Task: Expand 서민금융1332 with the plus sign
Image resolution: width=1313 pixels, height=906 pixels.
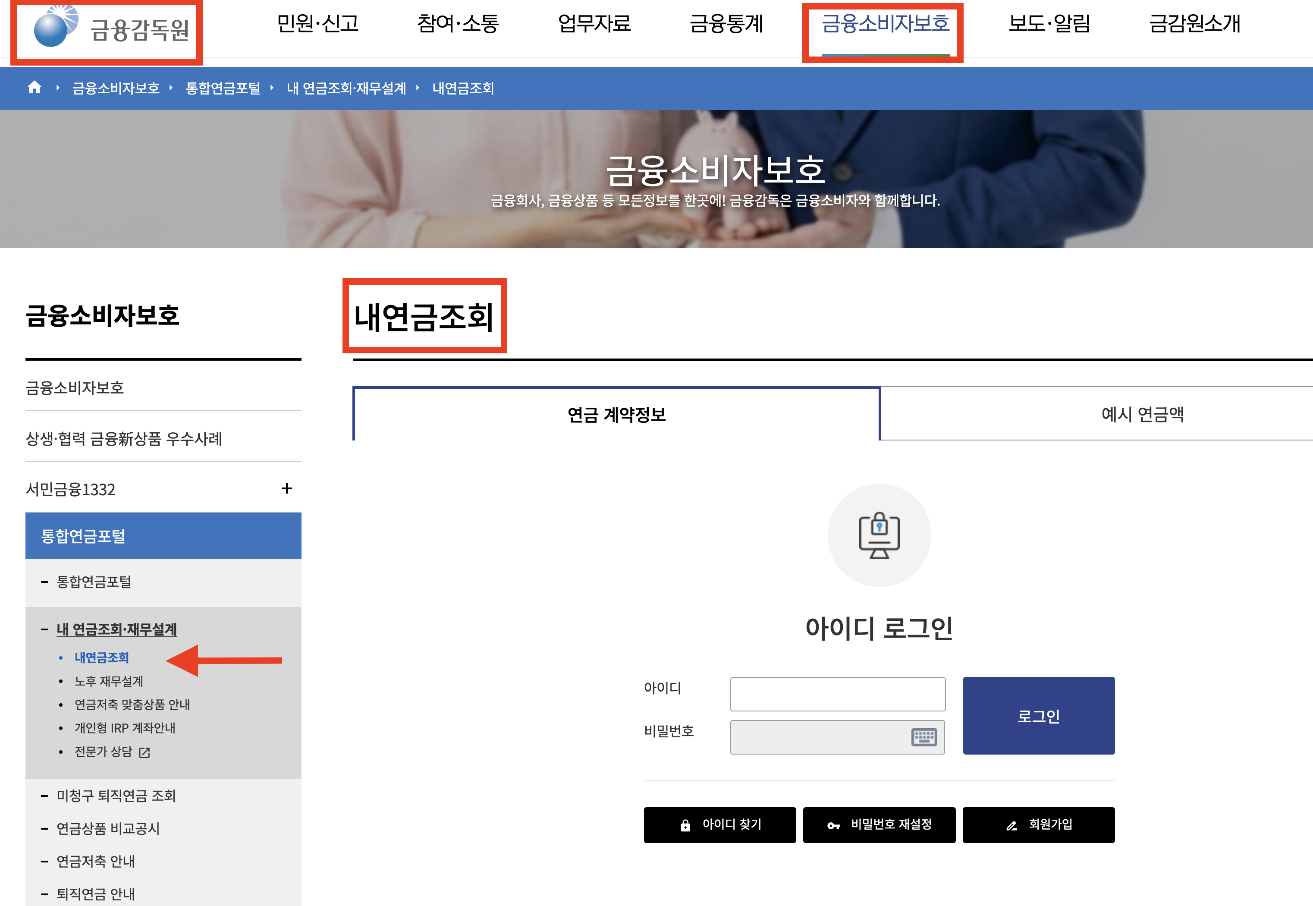Action: point(286,488)
